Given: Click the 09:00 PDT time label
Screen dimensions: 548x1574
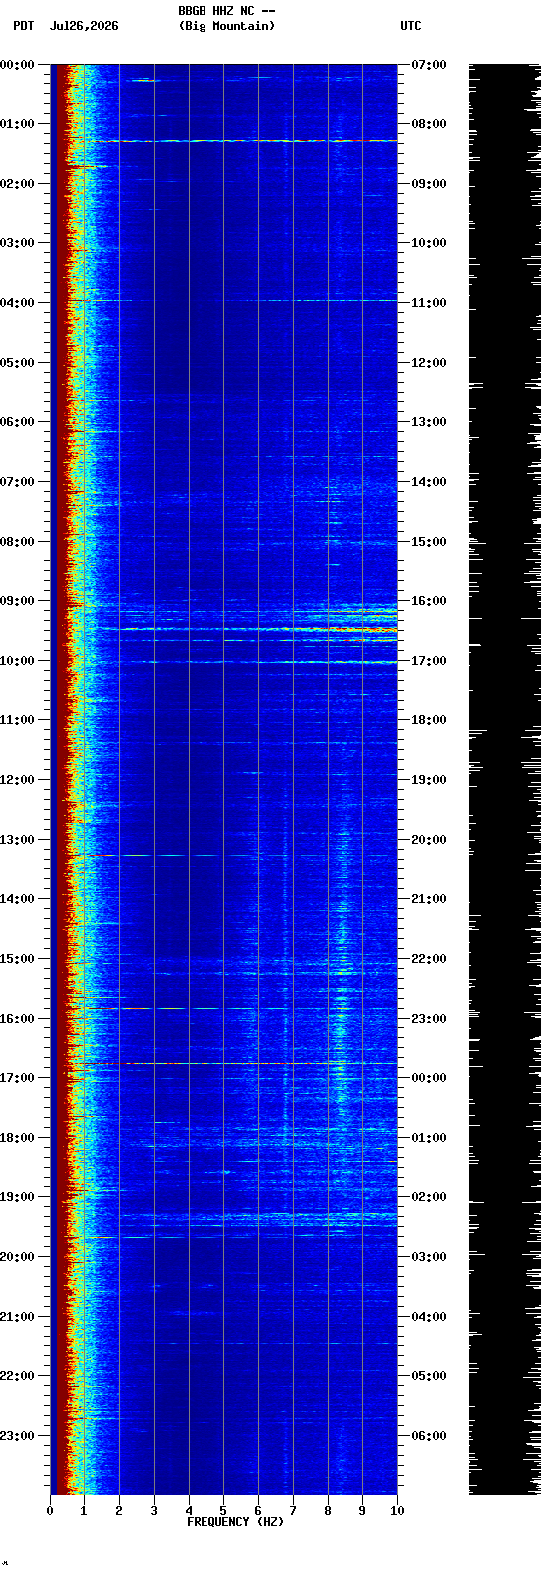Looking at the screenshot, I should click(x=17, y=601).
